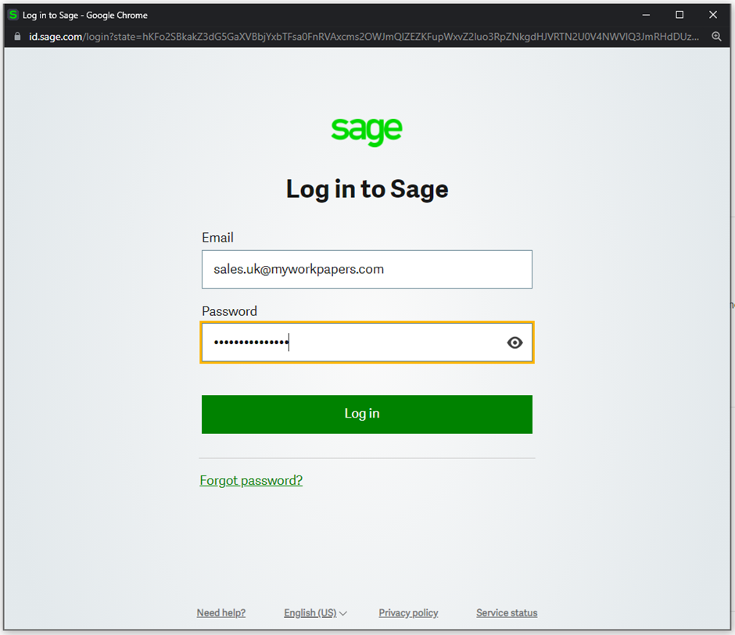Expand the English (US) language dropdown
The image size is (735, 635).
[315, 613]
